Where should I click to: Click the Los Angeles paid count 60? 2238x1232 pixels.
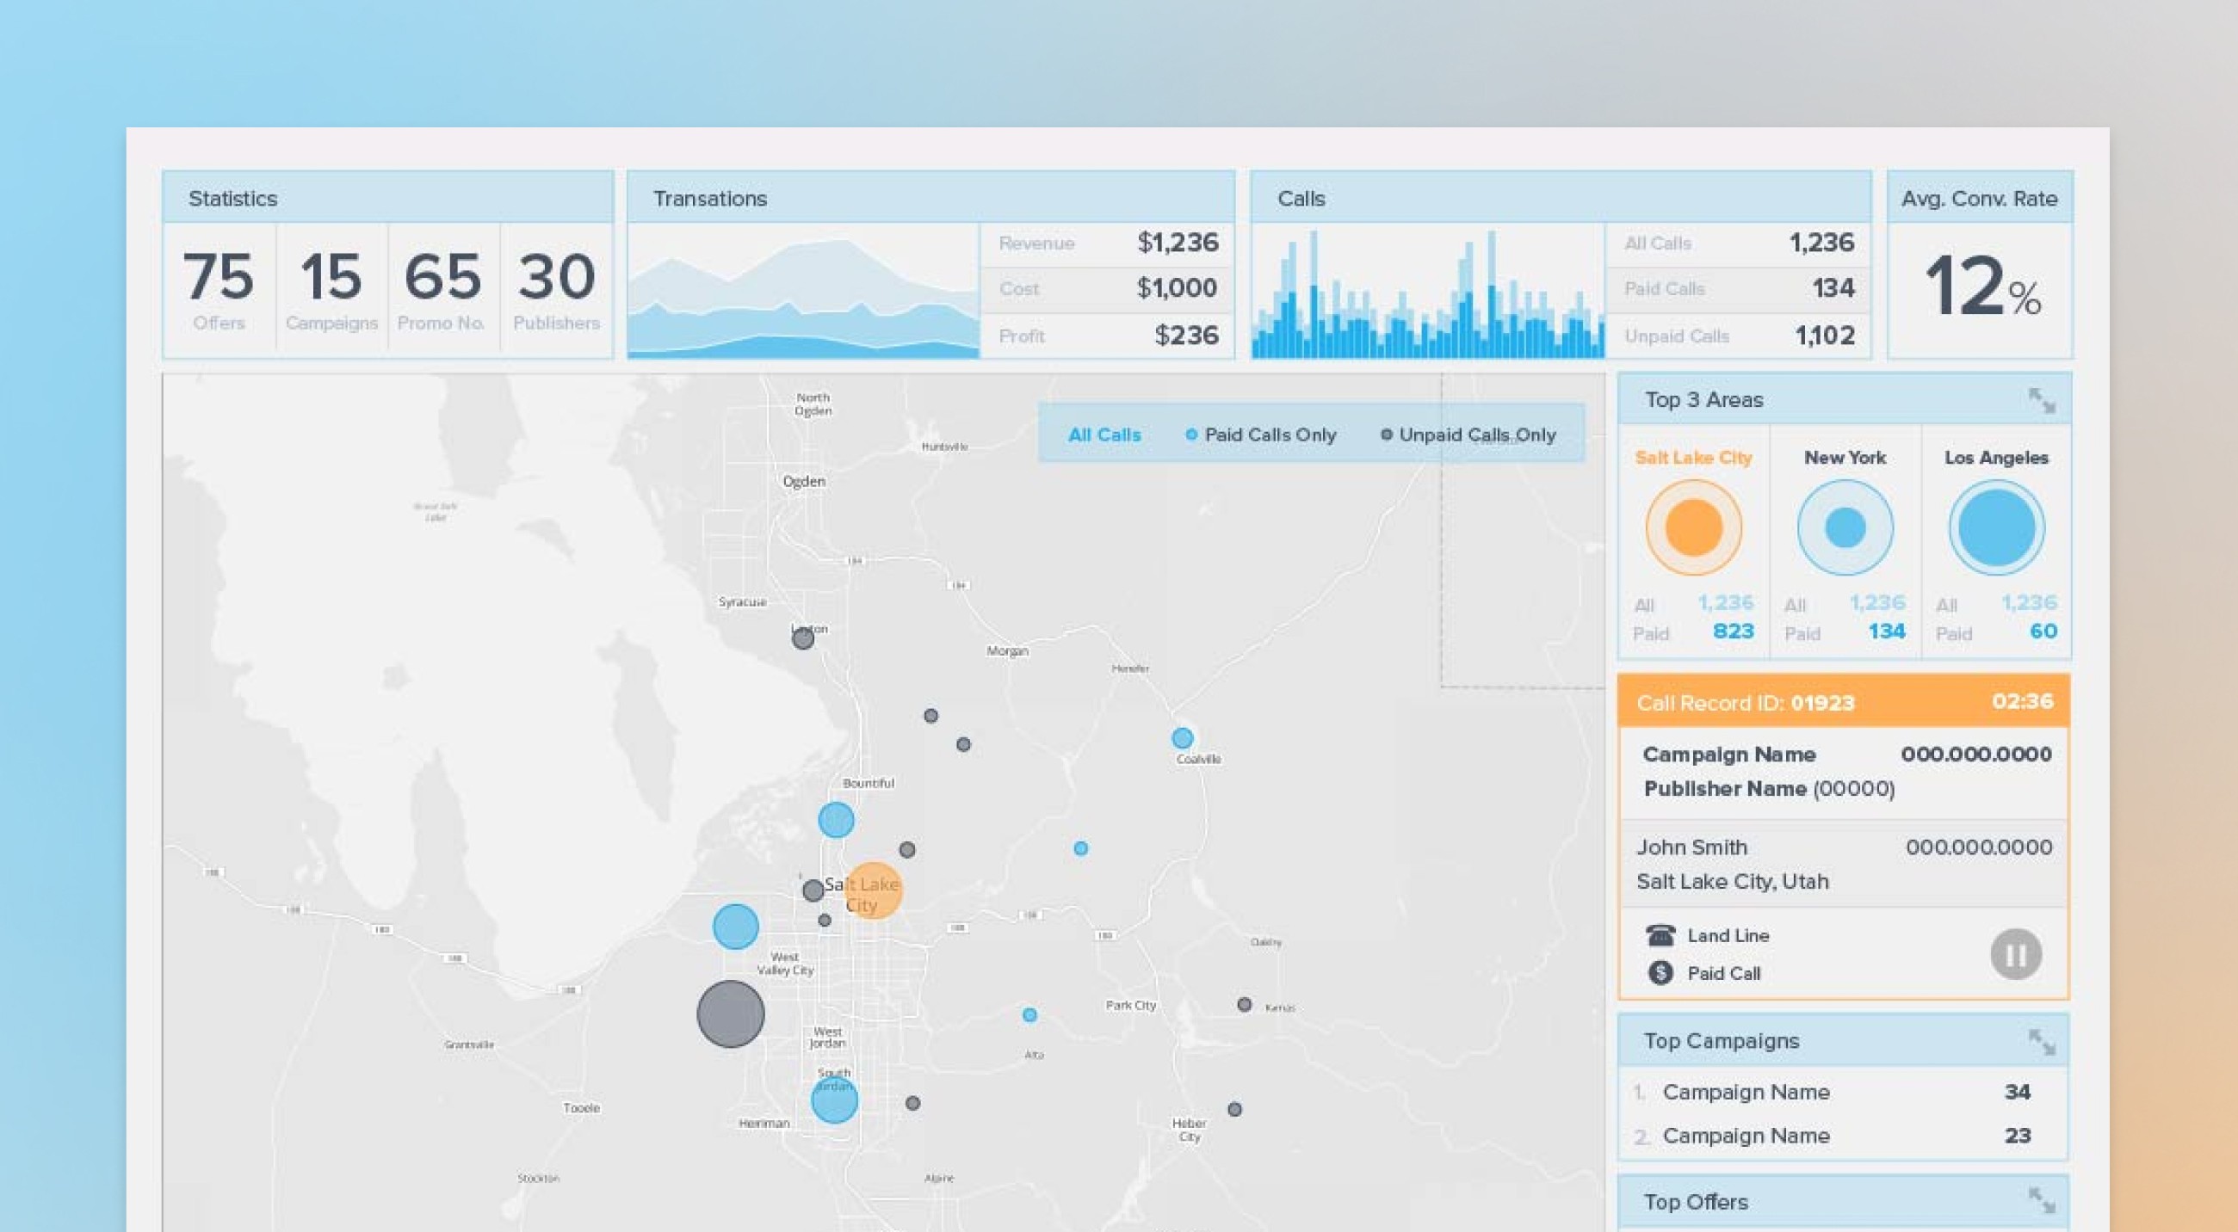click(2043, 631)
